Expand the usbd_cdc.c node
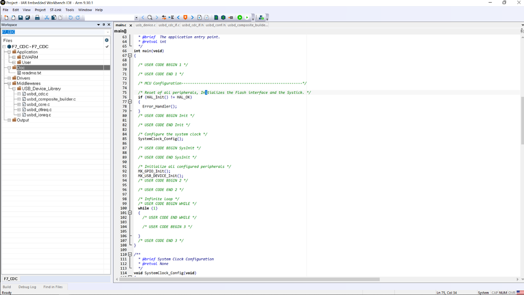This screenshot has width=524, height=295. coord(19,94)
